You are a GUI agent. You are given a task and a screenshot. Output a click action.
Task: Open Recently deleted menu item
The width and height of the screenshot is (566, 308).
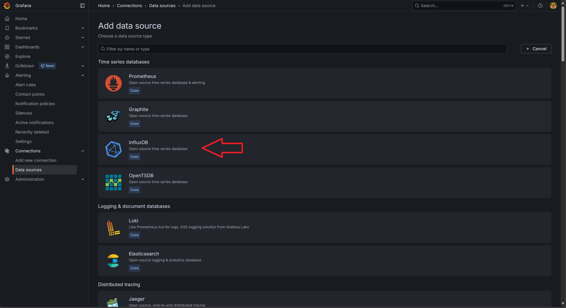point(32,132)
